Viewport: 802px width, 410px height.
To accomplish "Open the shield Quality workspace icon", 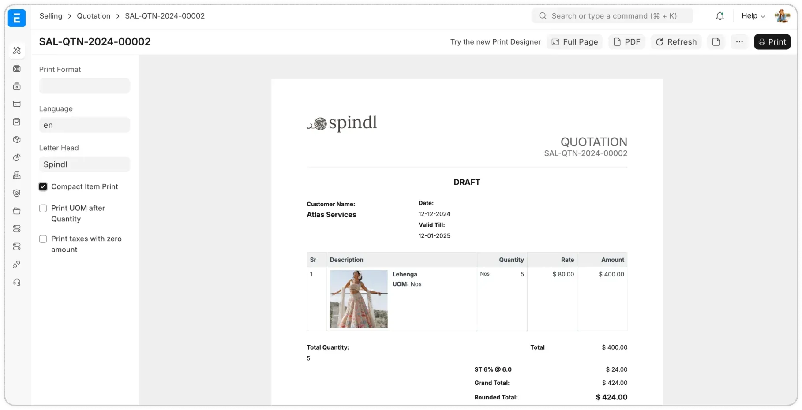I will 17,193.
